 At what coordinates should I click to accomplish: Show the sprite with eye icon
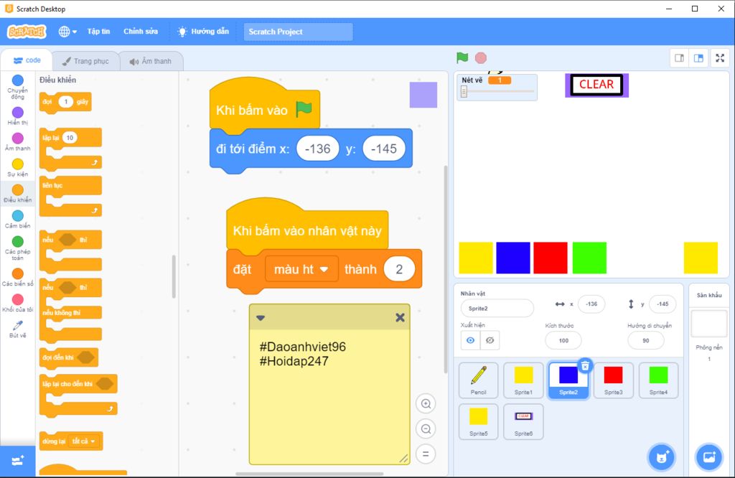coord(470,340)
